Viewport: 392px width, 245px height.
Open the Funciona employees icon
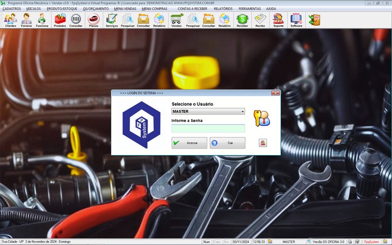pyautogui.click(x=42, y=20)
